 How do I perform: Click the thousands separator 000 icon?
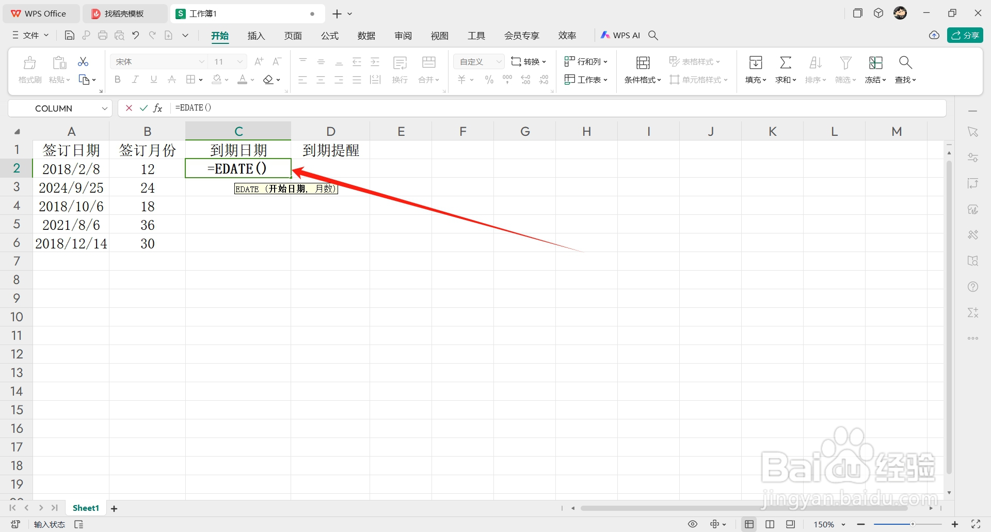(x=507, y=80)
